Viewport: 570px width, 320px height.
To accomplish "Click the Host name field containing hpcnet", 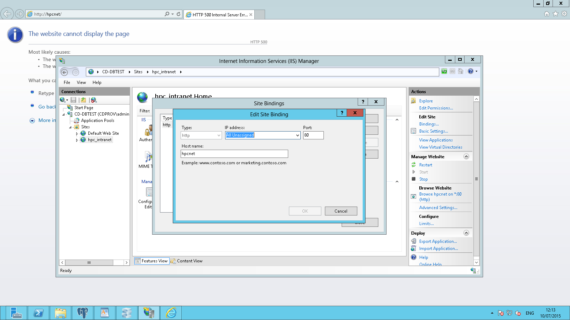I will pyautogui.click(x=234, y=154).
